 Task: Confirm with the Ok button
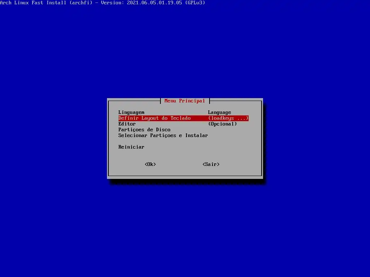tap(150, 164)
